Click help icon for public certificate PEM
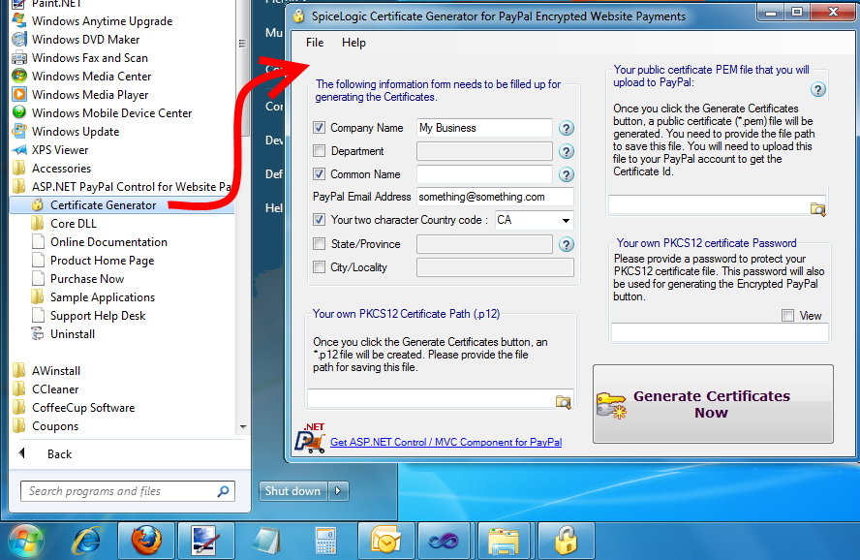860x560 pixels. pos(817,90)
